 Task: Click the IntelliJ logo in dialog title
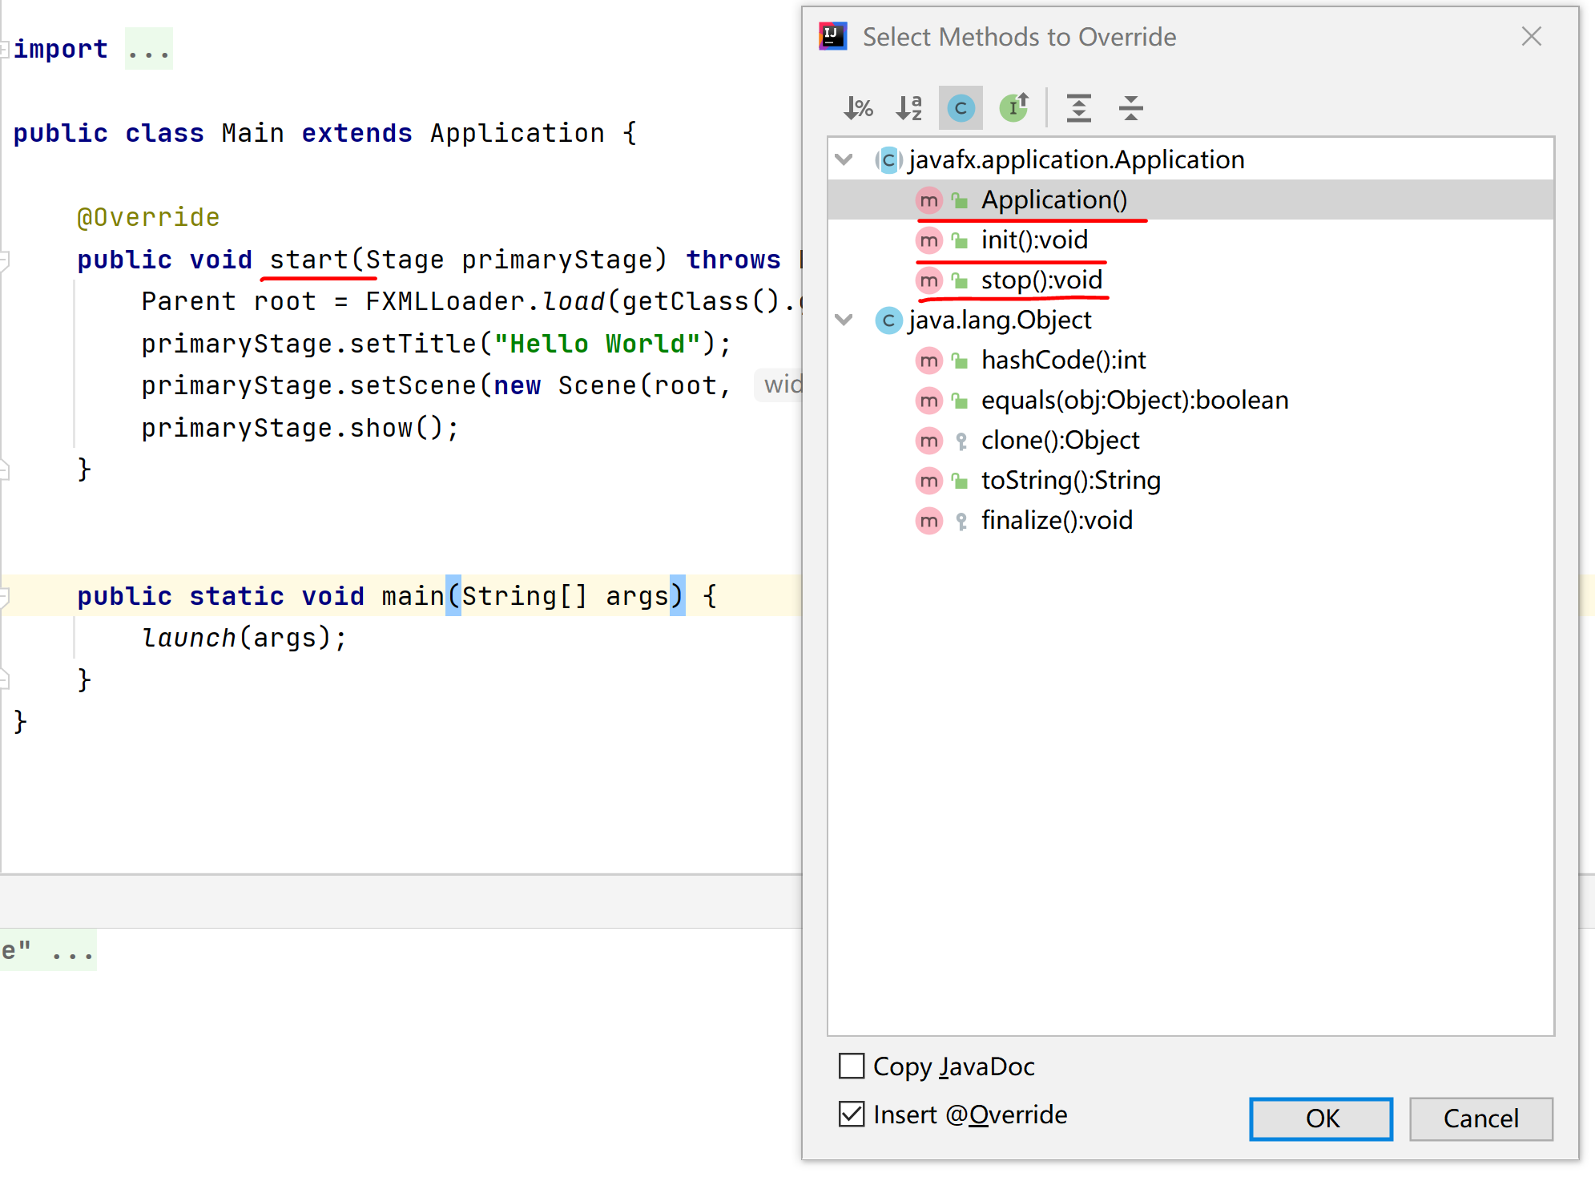tap(832, 36)
